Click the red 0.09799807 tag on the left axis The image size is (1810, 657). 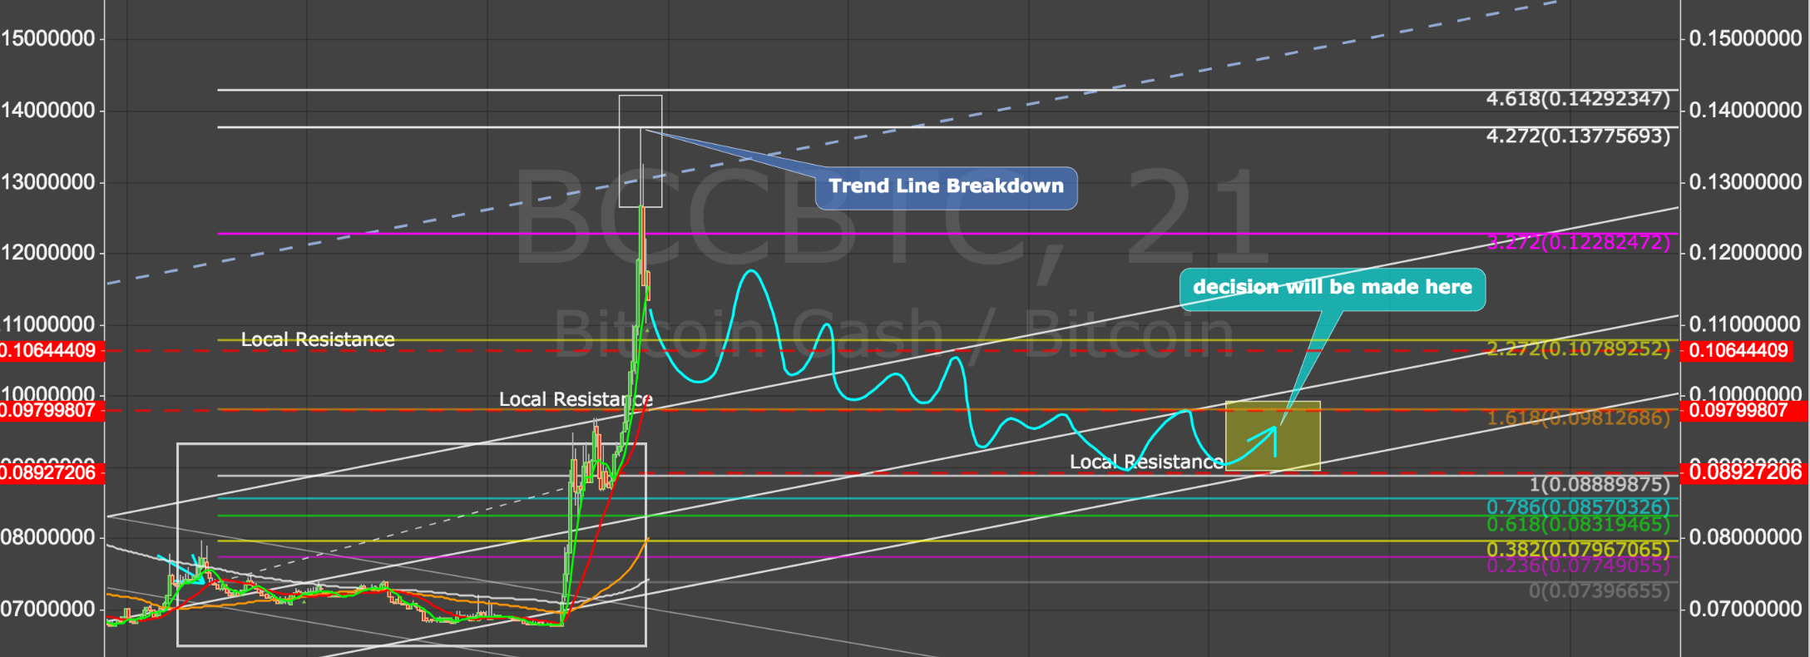52,410
